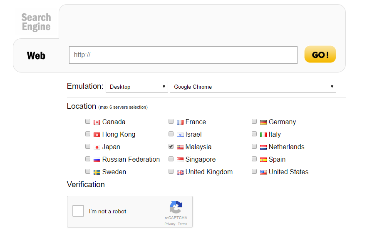This screenshot has width=382, height=240.
Task: Click the Germany flag icon
Action: [x=263, y=122]
